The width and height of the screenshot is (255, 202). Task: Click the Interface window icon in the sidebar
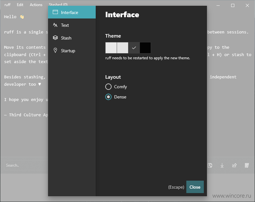[x=55, y=12]
